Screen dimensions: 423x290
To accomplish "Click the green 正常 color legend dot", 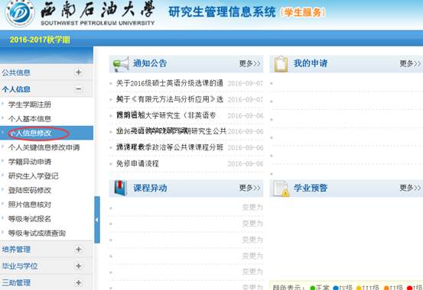I will coord(313,288).
